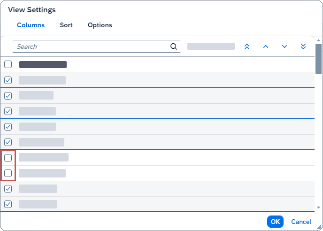Check the lower unchecked box in the red outline

coord(8,173)
